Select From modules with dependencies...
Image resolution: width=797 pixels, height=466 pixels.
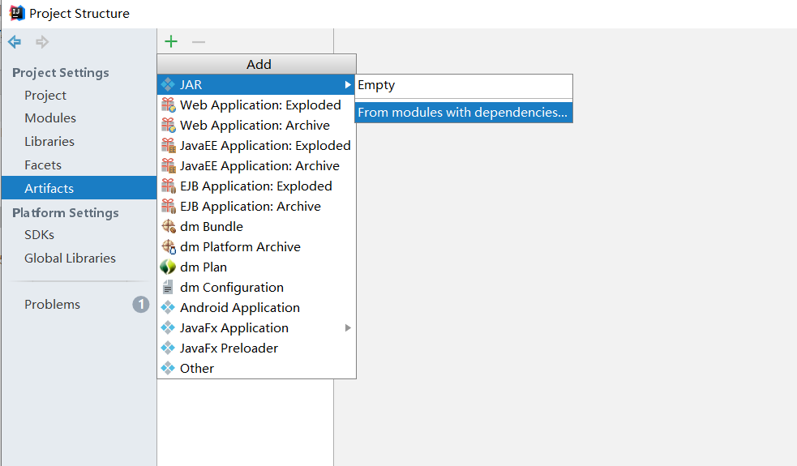coord(464,113)
